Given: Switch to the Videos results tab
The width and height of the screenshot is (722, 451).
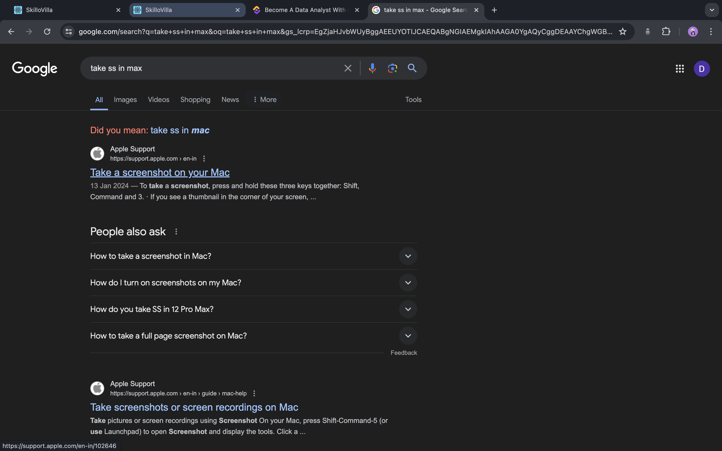Looking at the screenshot, I should (158, 100).
